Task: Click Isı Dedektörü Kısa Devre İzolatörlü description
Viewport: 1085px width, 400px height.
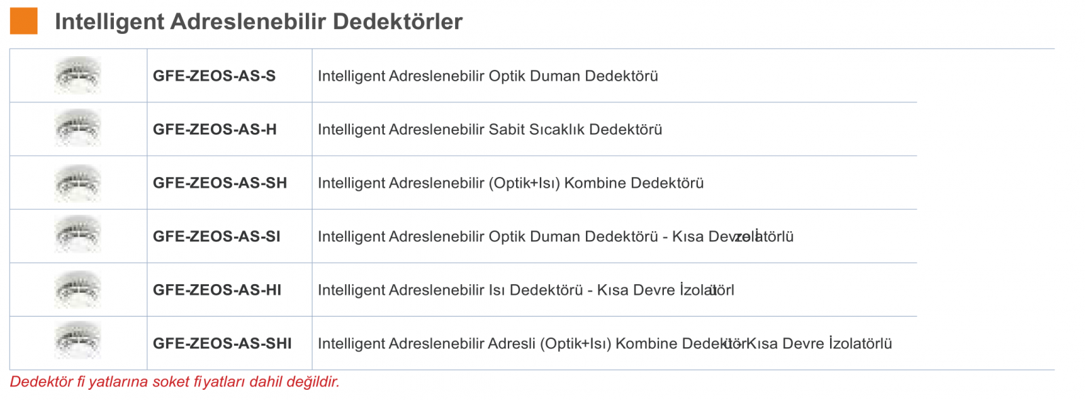Action: (526, 290)
